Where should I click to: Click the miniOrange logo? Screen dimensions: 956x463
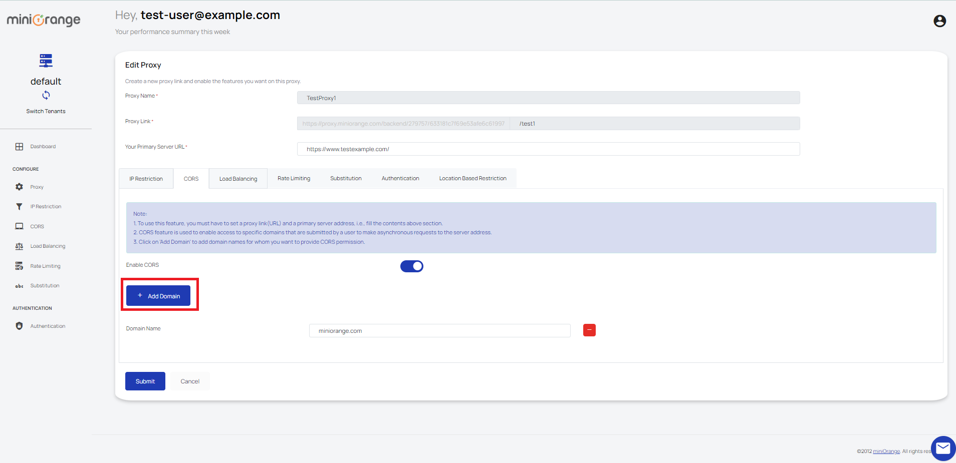(44, 20)
